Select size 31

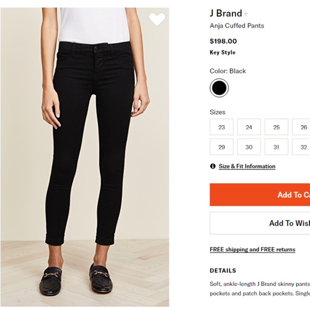pyautogui.click(x=276, y=146)
